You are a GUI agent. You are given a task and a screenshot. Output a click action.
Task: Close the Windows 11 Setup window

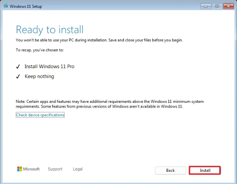click(x=229, y=6)
